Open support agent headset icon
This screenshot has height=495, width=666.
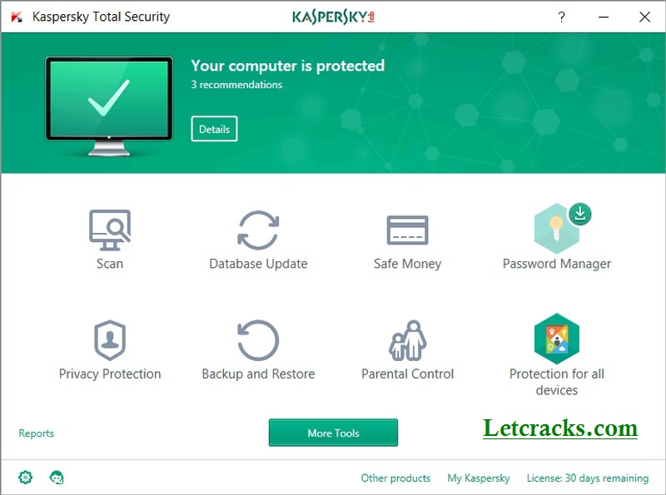tap(57, 478)
